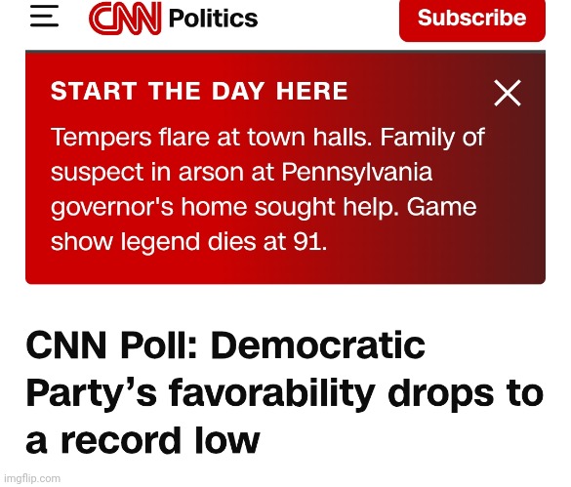Screen dimensions: 571x487
Task: Dismiss the Start The Day Here banner
Action: 508,93
